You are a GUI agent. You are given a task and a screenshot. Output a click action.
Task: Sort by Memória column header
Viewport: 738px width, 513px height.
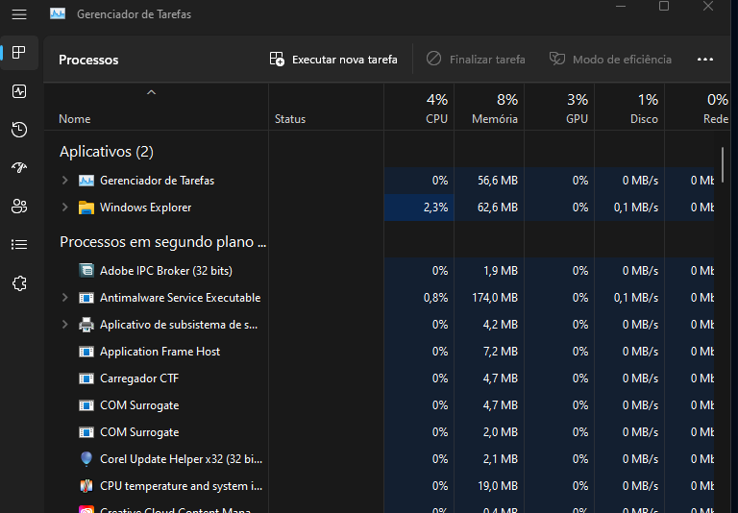click(x=489, y=108)
